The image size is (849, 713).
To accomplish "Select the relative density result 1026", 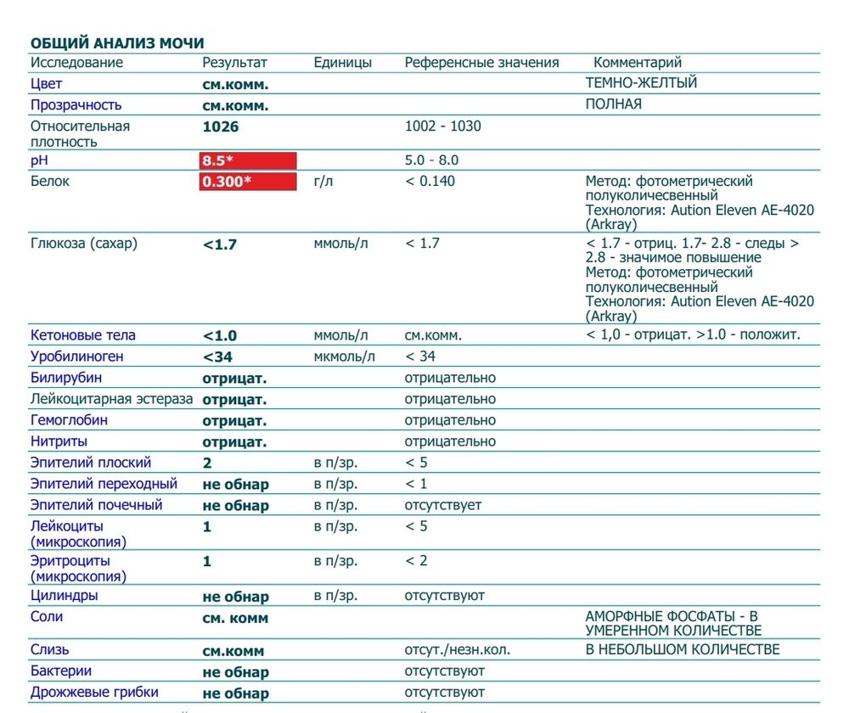I will tap(221, 126).
